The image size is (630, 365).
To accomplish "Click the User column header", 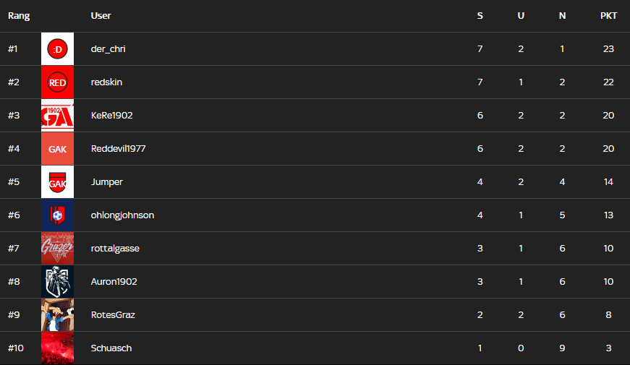I will coord(101,16).
